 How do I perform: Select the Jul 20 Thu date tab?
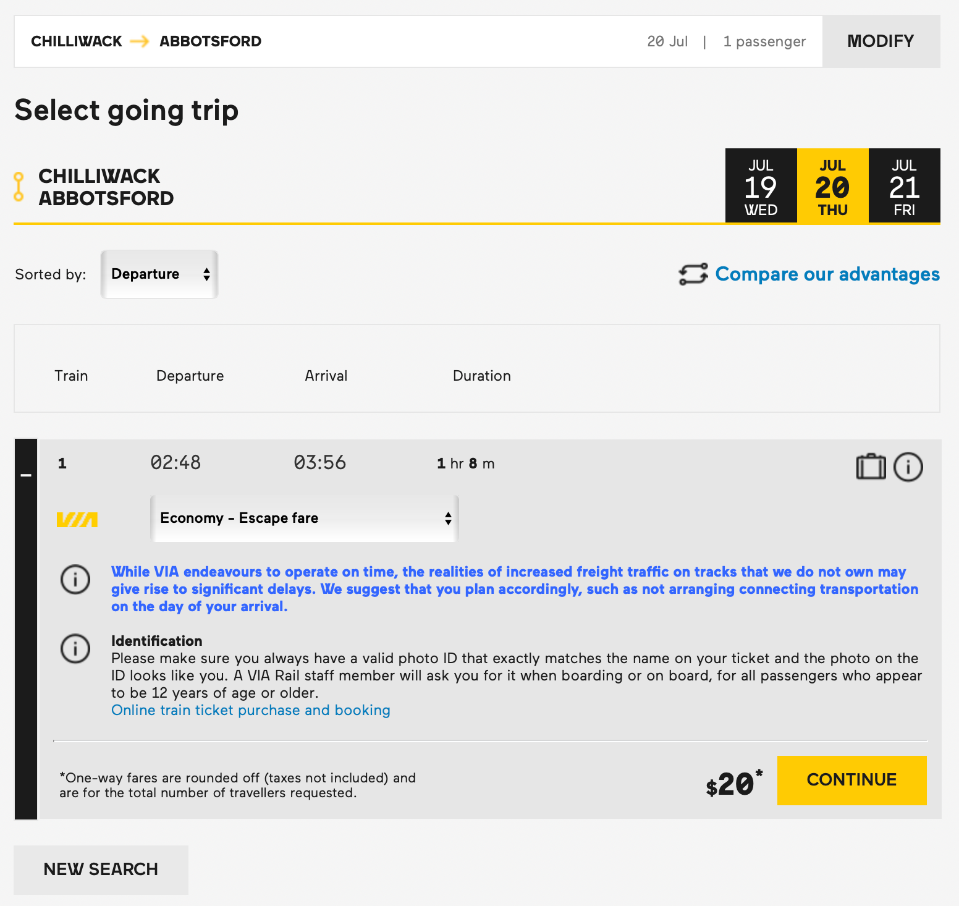click(832, 185)
